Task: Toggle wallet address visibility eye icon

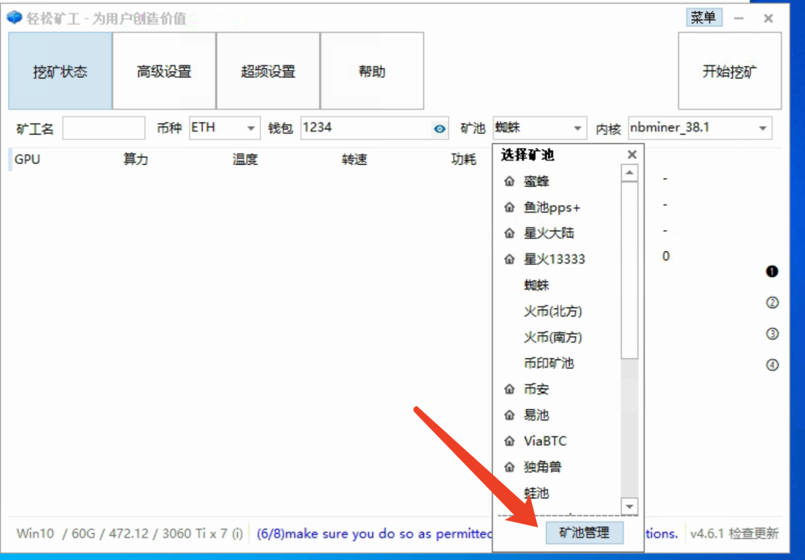Action: 440,129
